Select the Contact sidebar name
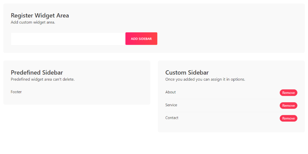 [172, 118]
